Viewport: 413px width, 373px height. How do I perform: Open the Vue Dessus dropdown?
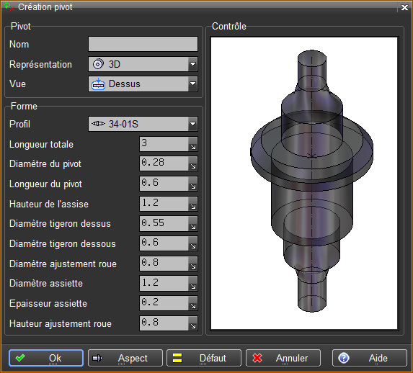(x=143, y=84)
